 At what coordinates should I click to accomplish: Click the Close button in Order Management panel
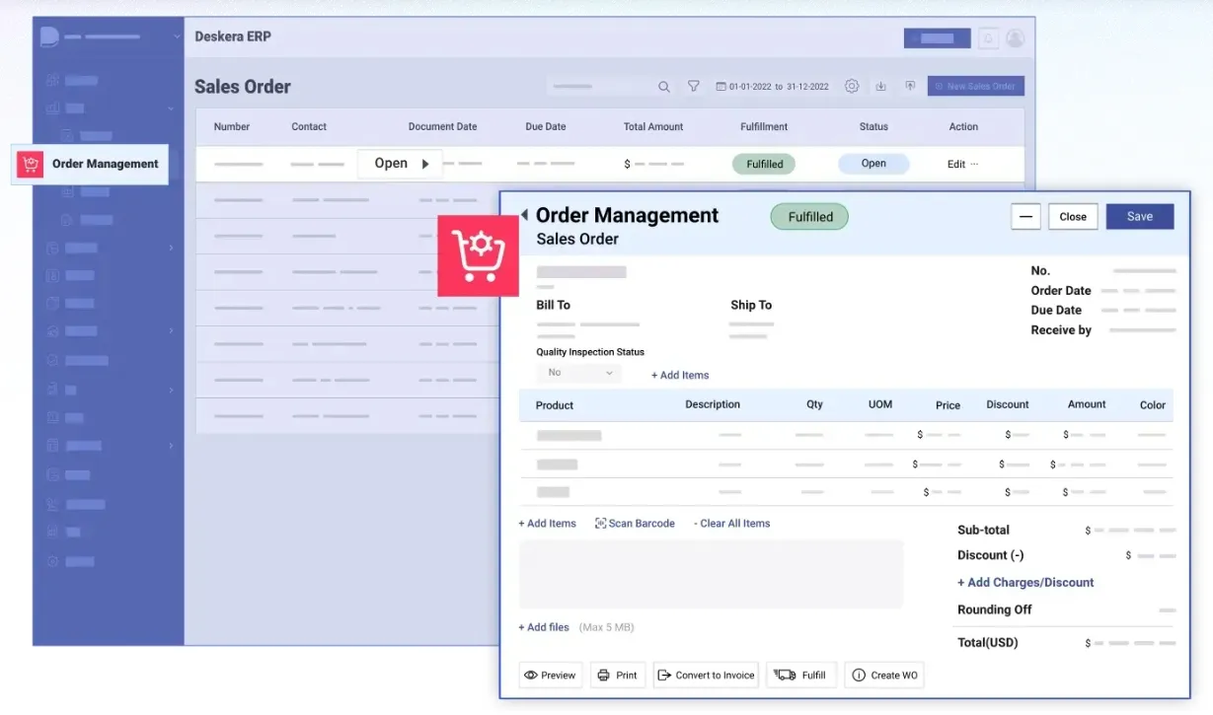1073,217
